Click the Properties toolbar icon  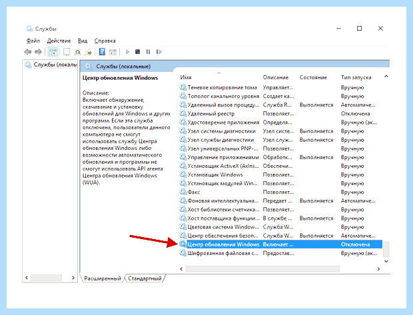click(67, 52)
